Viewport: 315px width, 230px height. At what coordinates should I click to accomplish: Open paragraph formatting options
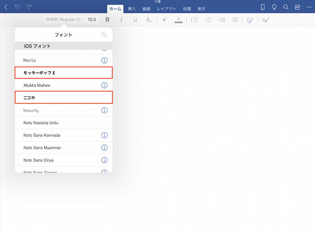[x=250, y=20]
